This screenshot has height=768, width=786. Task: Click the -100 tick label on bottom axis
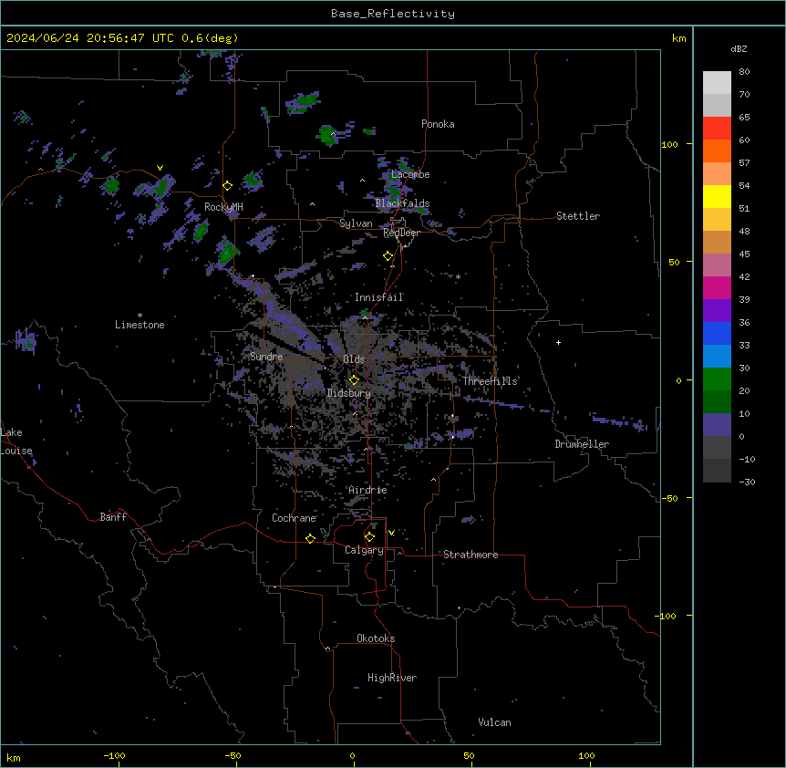[x=114, y=755]
